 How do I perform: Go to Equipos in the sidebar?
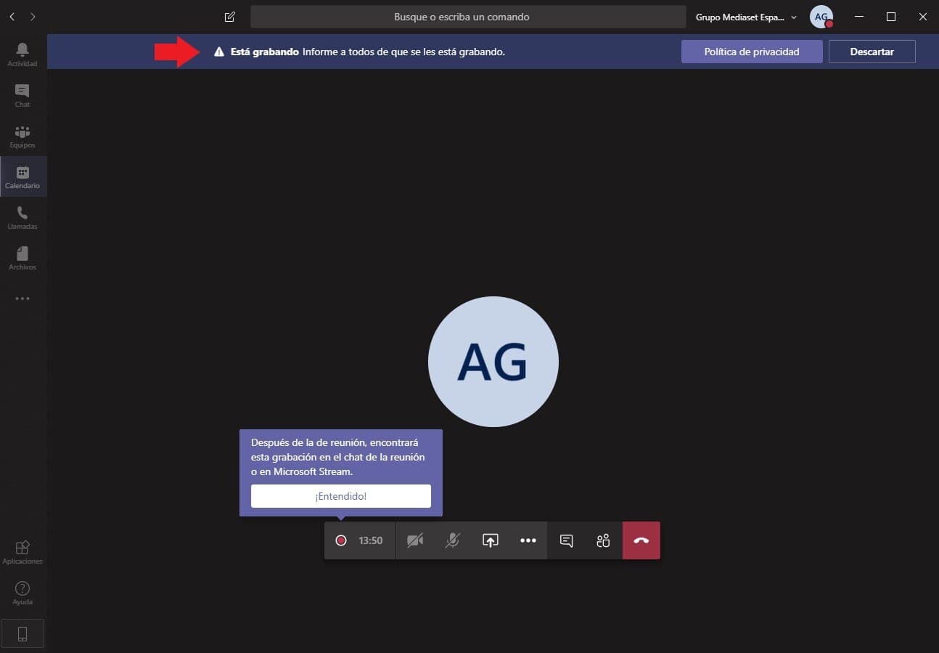coord(22,135)
